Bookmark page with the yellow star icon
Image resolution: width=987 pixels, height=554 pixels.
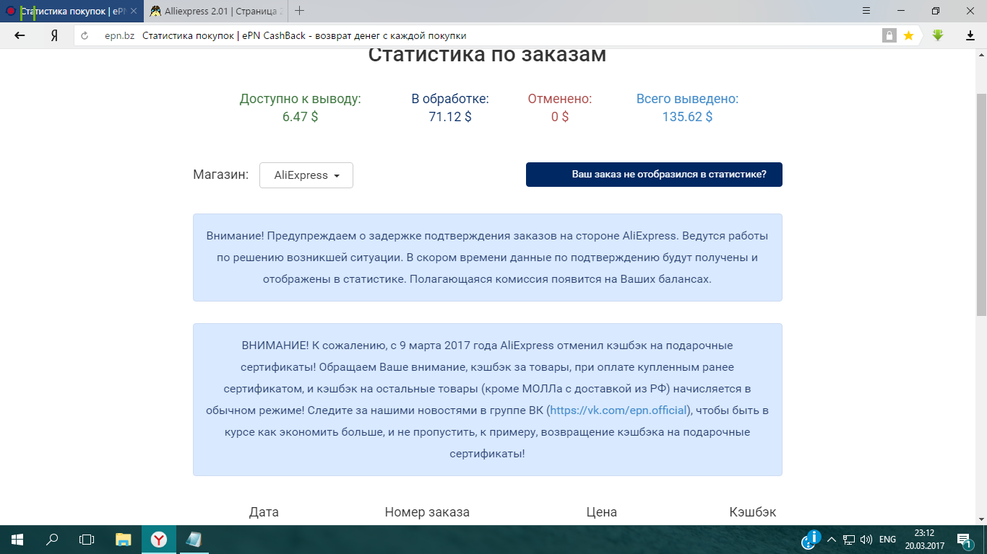pyautogui.click(x=908, y=35)
